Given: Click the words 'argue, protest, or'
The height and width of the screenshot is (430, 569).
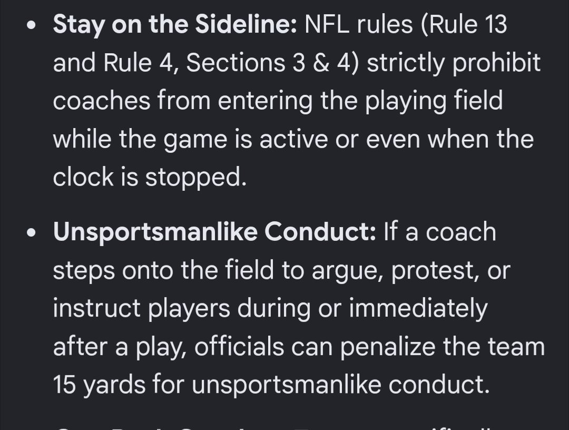Looking at the screenshot, I should coord(411,271).
